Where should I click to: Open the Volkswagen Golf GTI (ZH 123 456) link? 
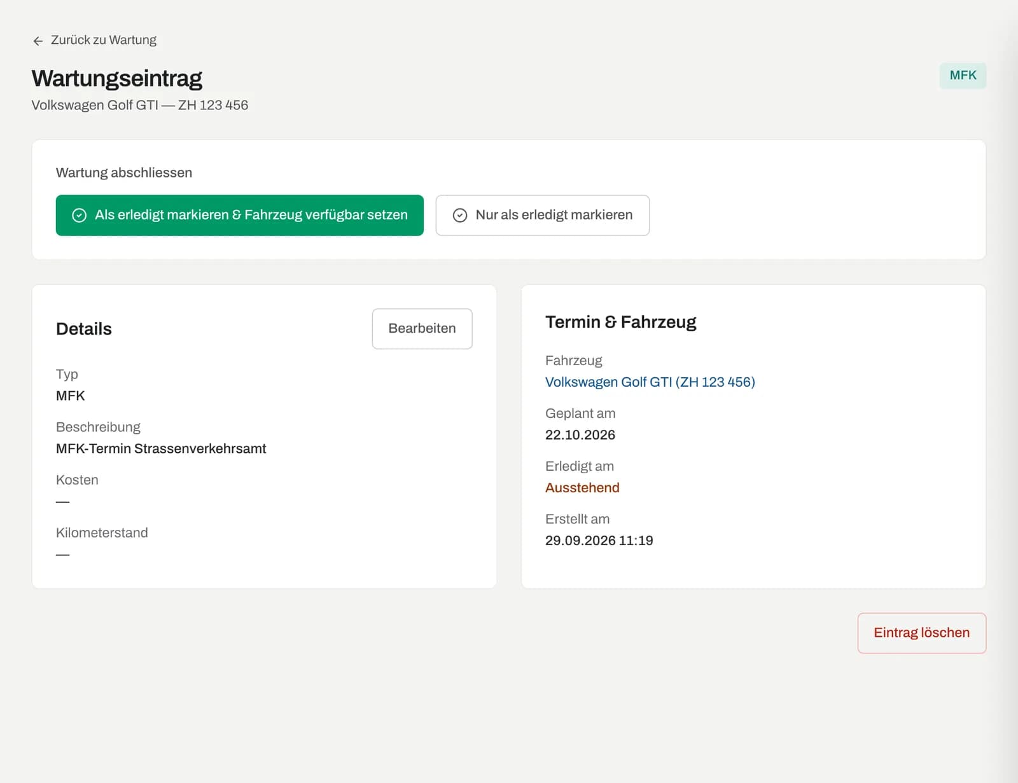point(650,382)
